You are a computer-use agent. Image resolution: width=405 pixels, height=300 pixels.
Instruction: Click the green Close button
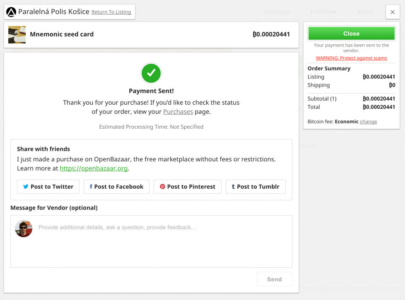pos(351,34)
